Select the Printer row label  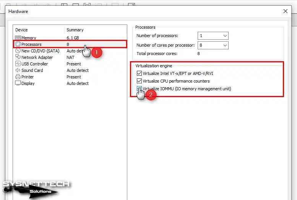click(28, 77)
